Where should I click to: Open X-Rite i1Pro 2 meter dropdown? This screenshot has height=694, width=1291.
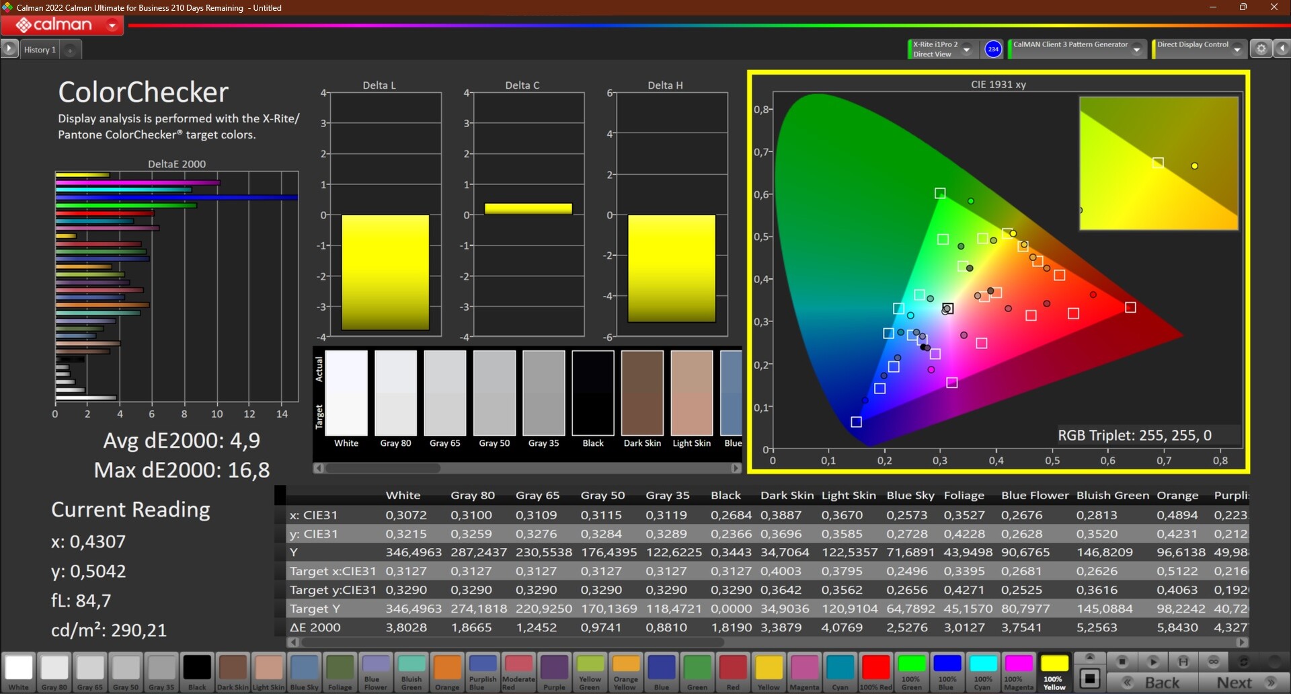click(x=966, y=49)
